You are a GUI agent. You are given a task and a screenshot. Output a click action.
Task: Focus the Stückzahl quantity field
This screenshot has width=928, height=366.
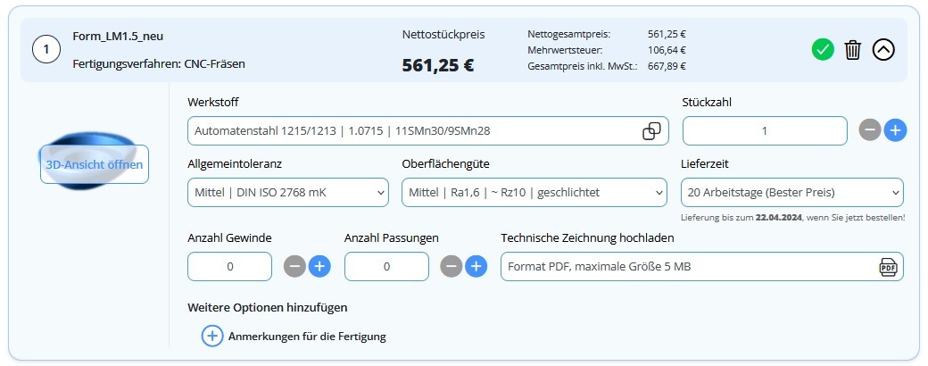pyautogui.click(x=764, y=131)
